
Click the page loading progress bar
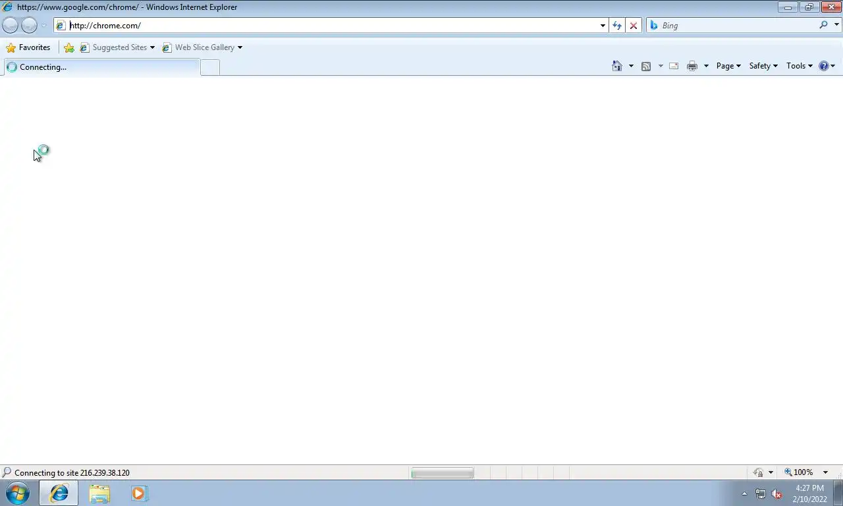[442, 473]
